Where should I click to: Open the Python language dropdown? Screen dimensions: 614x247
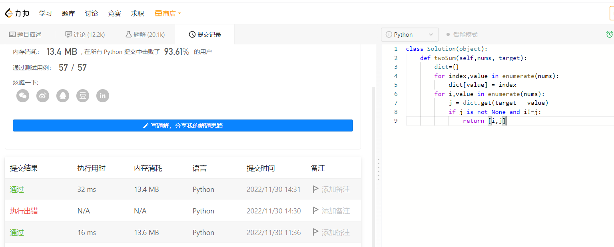[410, 35]
